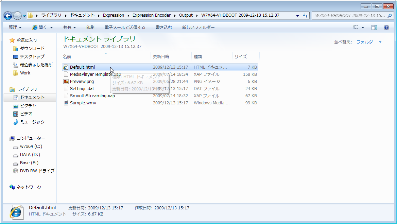This screenshot has height=224, width=397.
Task: Select the Sumple.wmv video file icon
Action: coord(66,103)
